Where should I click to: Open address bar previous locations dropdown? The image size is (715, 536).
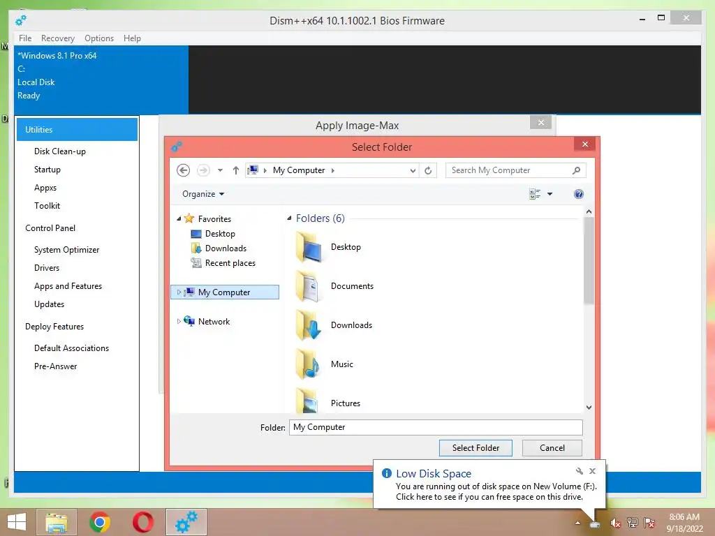[x=413, y=170]
